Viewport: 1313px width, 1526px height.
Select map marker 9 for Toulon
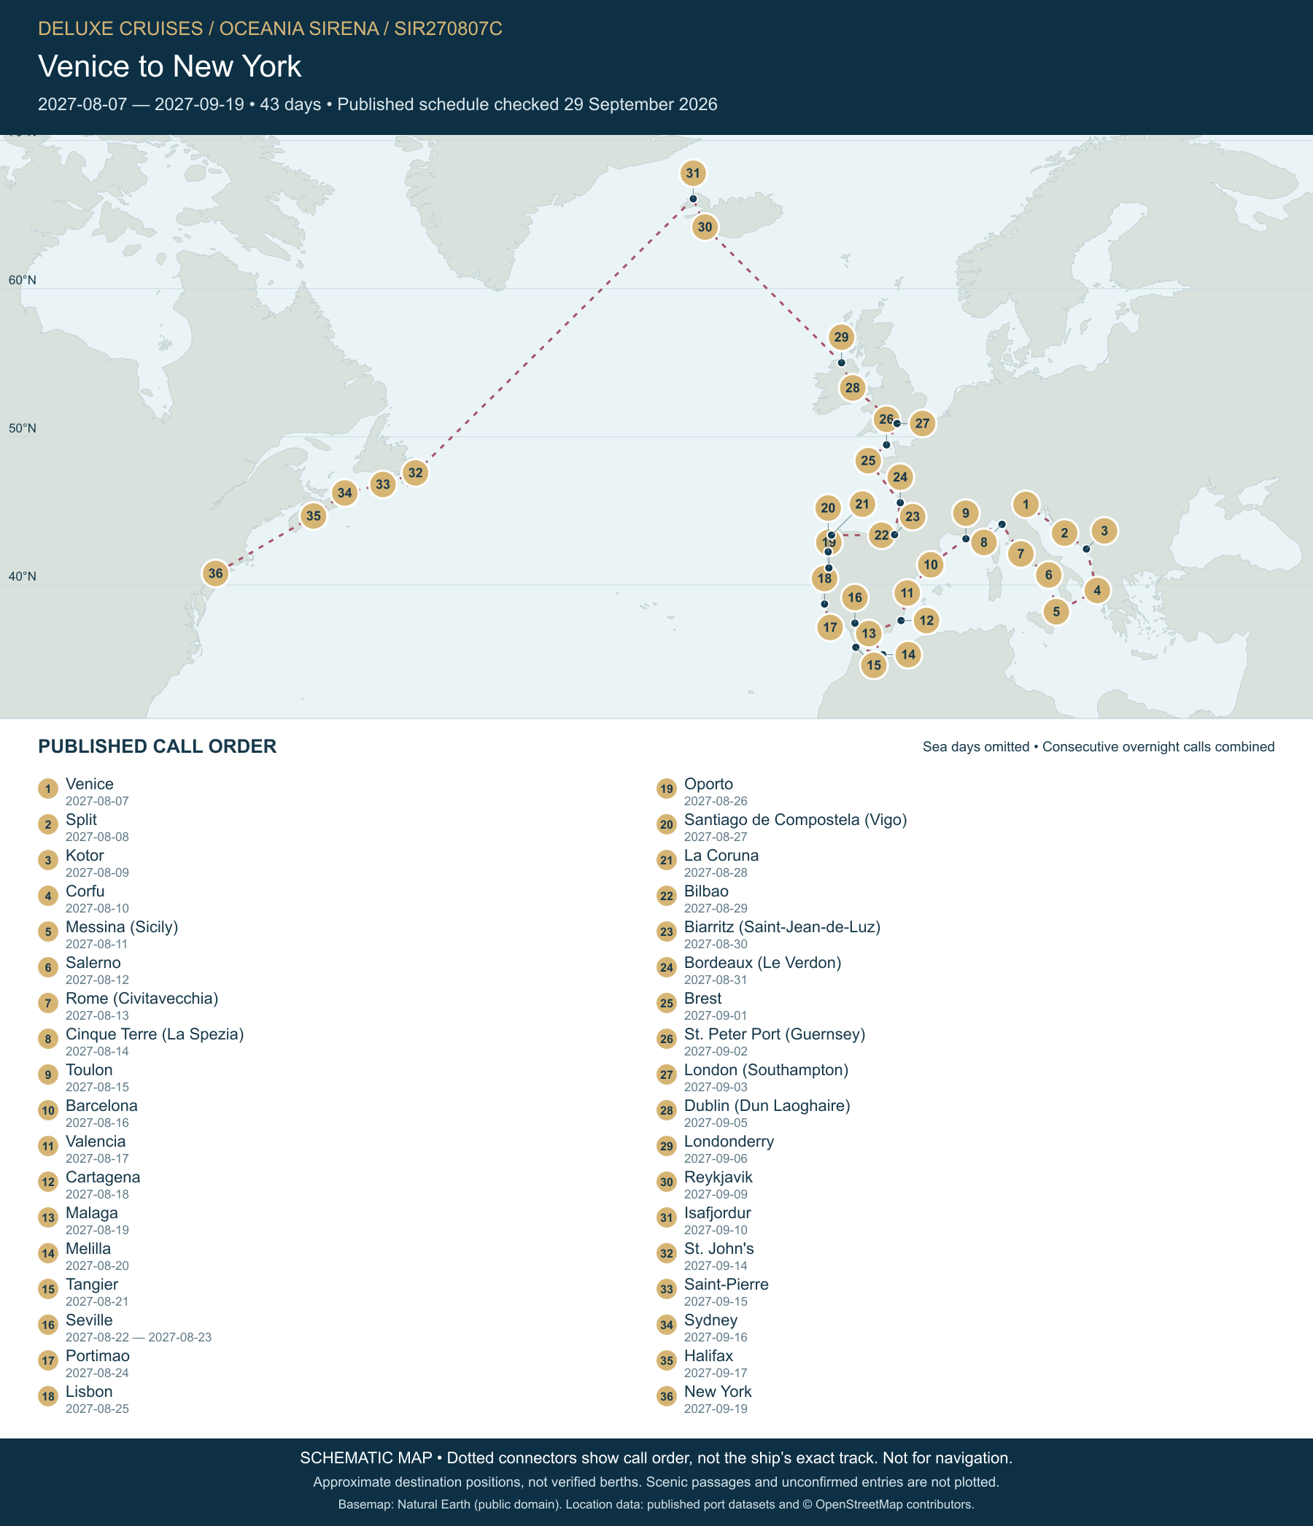(x=965, y=514)
